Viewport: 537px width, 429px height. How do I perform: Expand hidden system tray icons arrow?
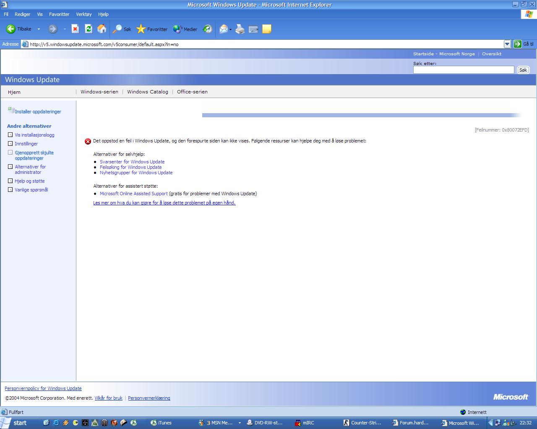coord(490,423)
